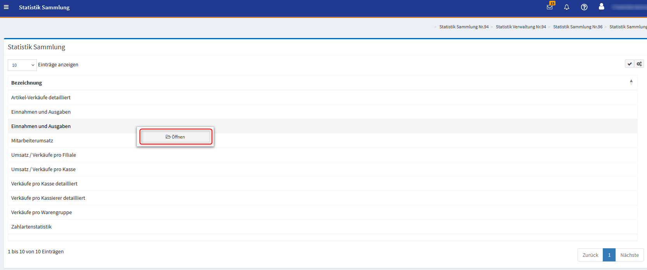The width and height of the screenshot is (647, 270).
Task: Open the mail inbox with 15 badge
Action: pos(550,7)
